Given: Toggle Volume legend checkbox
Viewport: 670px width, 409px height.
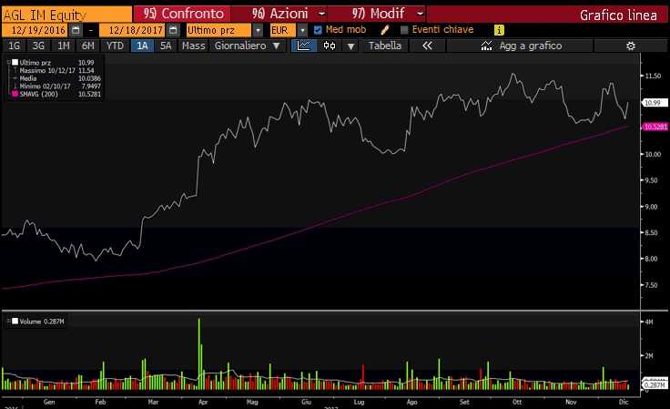Looking at the screenshot, I should (15, 321).
